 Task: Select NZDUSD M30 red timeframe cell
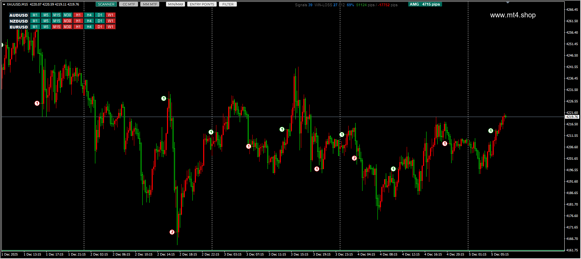coord(67,21)
